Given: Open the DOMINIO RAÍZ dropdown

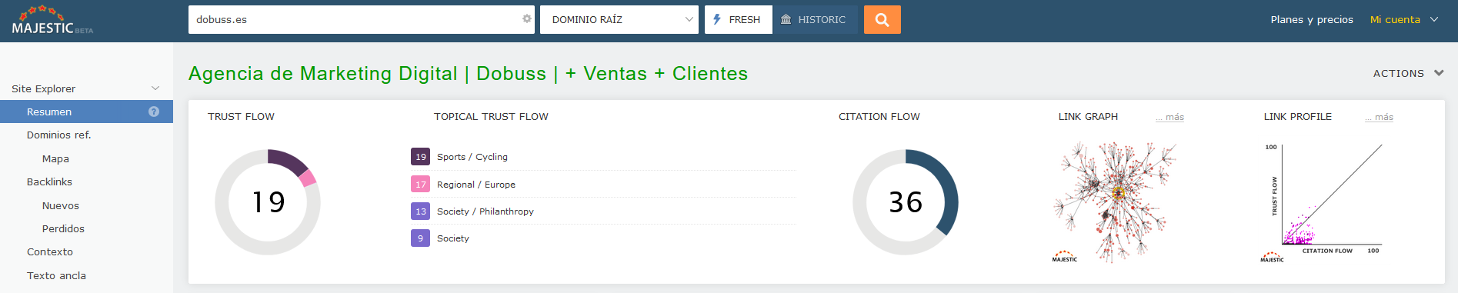Looking at the screenshot, I should click(619, 20).
